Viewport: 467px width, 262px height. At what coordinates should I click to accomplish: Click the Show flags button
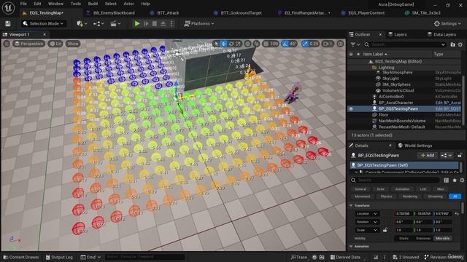click(x=73, y=44)
